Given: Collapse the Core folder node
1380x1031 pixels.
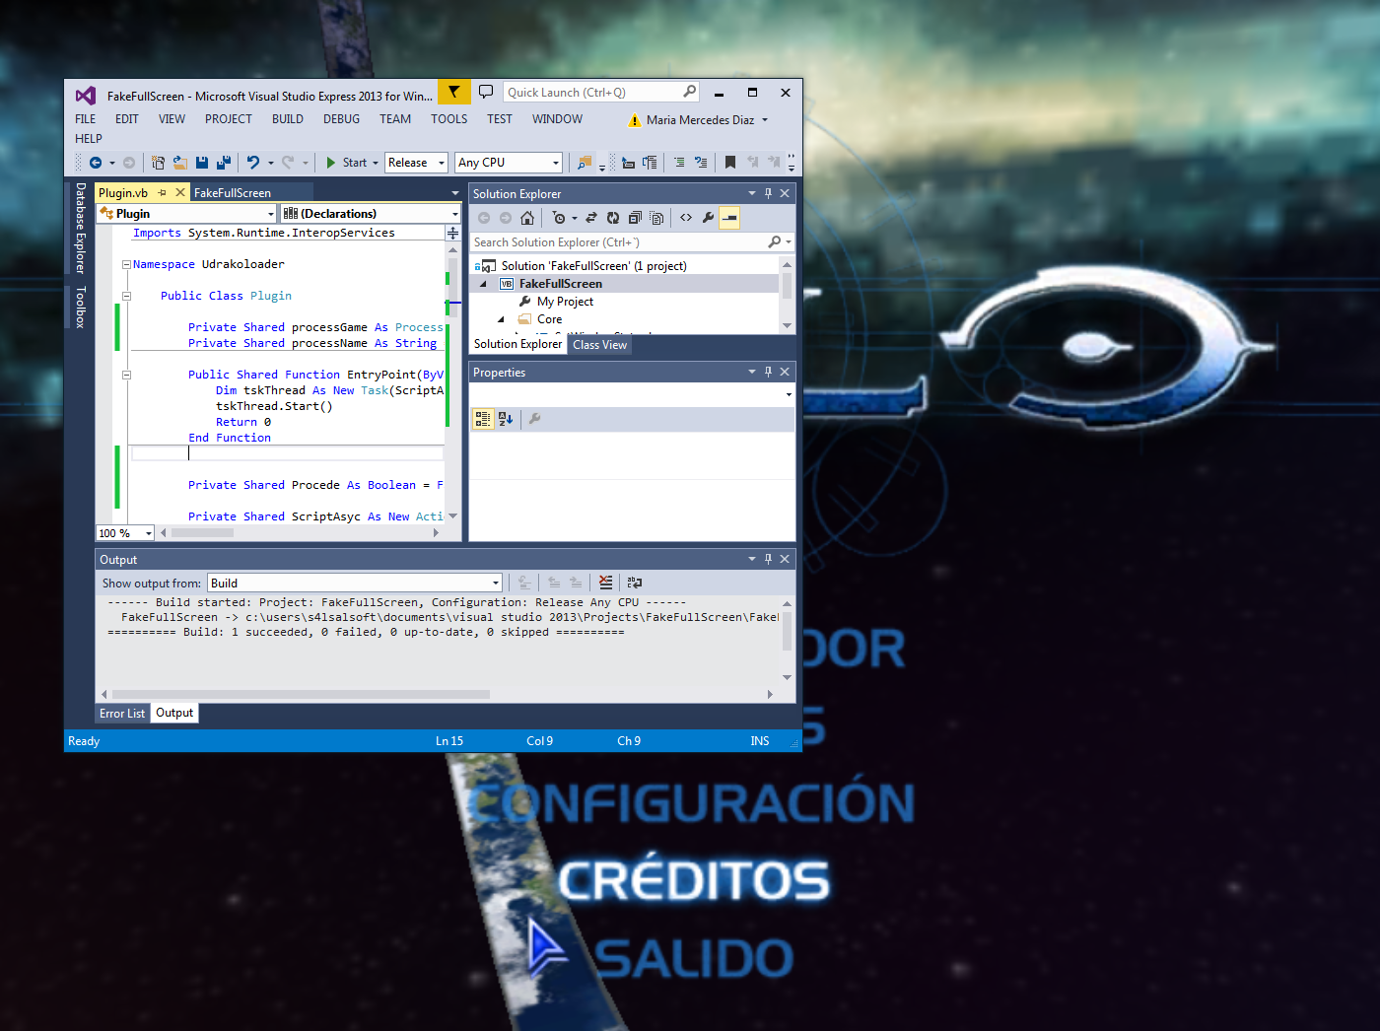Looking at the screenshot, I should (x=501, y=319).
